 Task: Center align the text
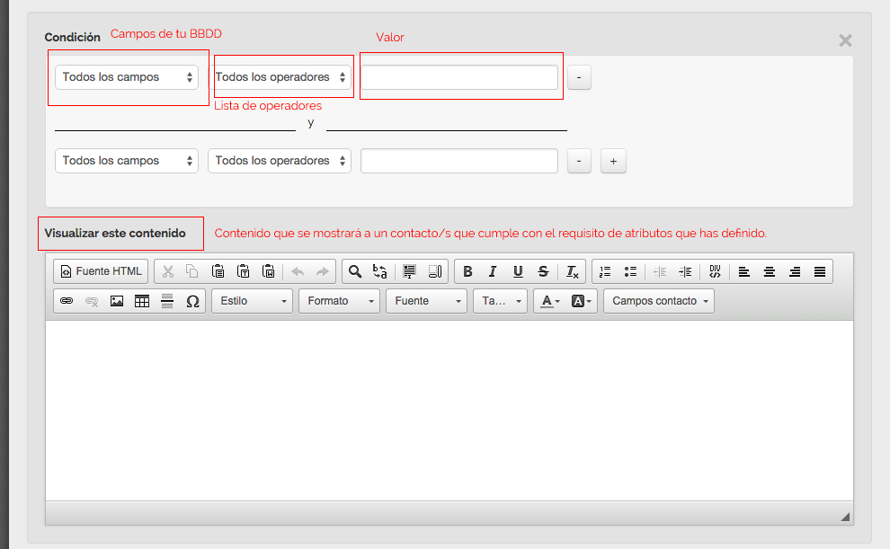[770, 271]
